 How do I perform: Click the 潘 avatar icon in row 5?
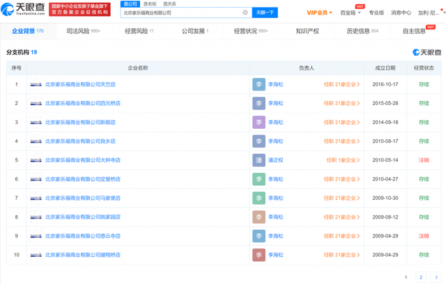pyautogui.click(x=259, y=160)
